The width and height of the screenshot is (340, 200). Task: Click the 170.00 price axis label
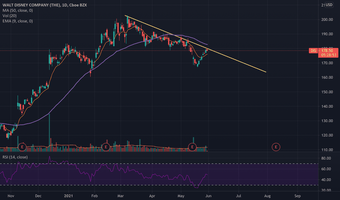coord(327,63)
